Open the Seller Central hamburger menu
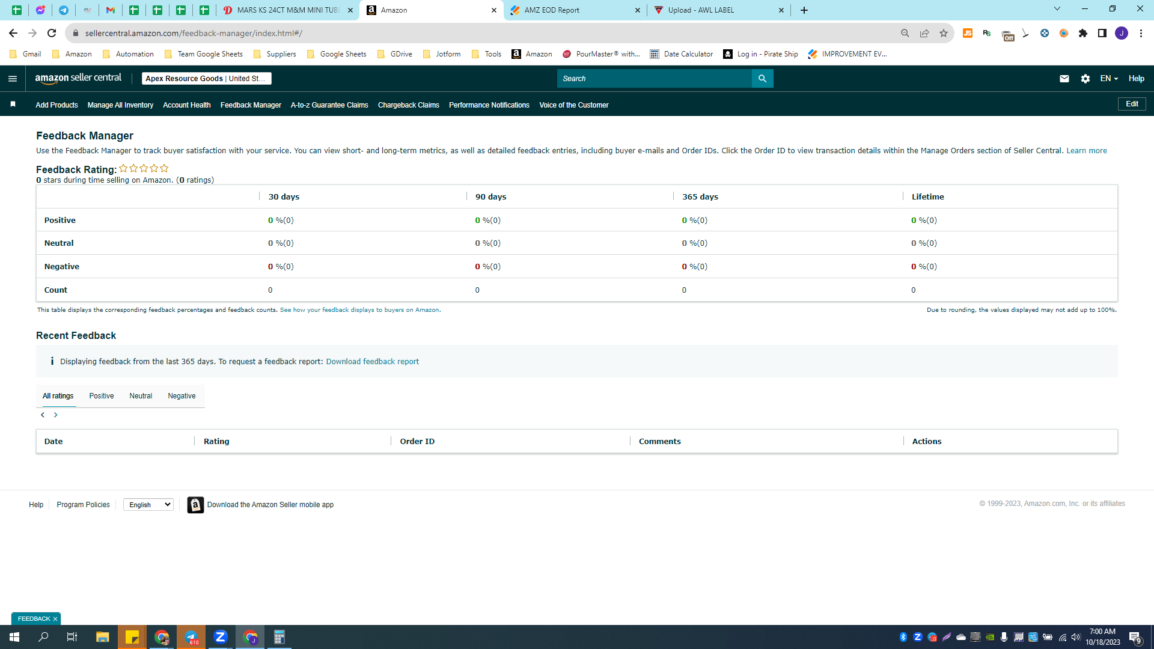The height and width of the screenshot is (649, 1154). [13, 79]
